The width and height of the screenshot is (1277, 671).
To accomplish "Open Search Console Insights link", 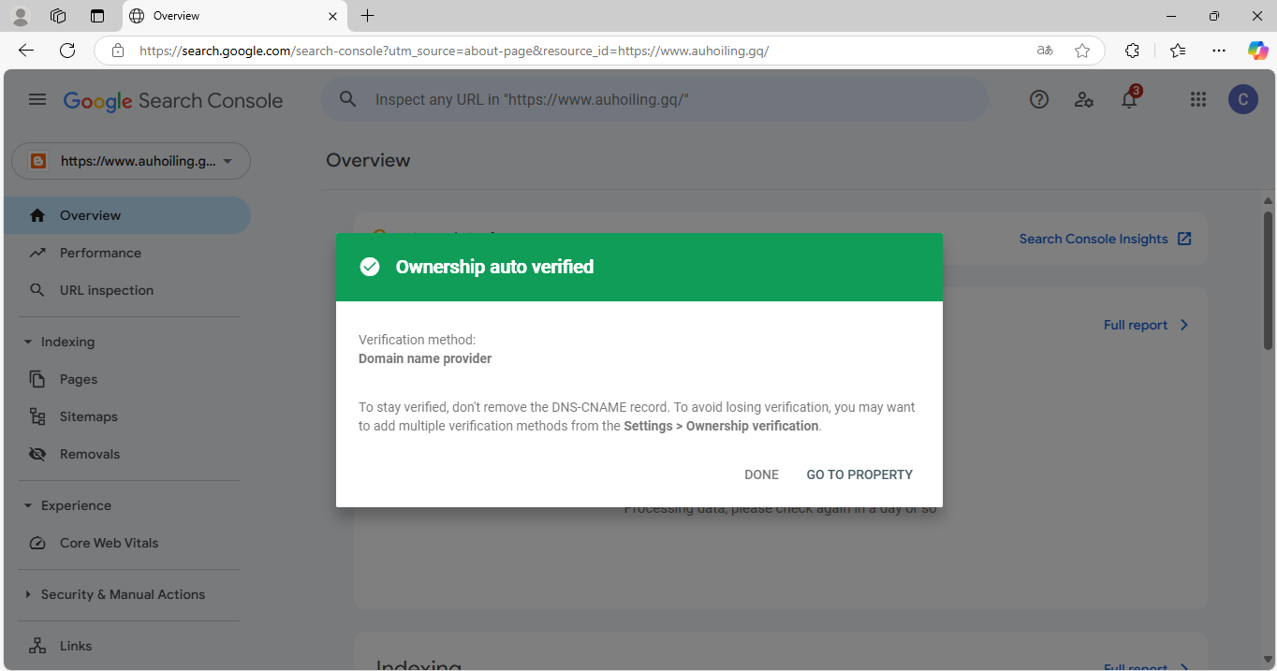I will click(x=1105, y=239).
